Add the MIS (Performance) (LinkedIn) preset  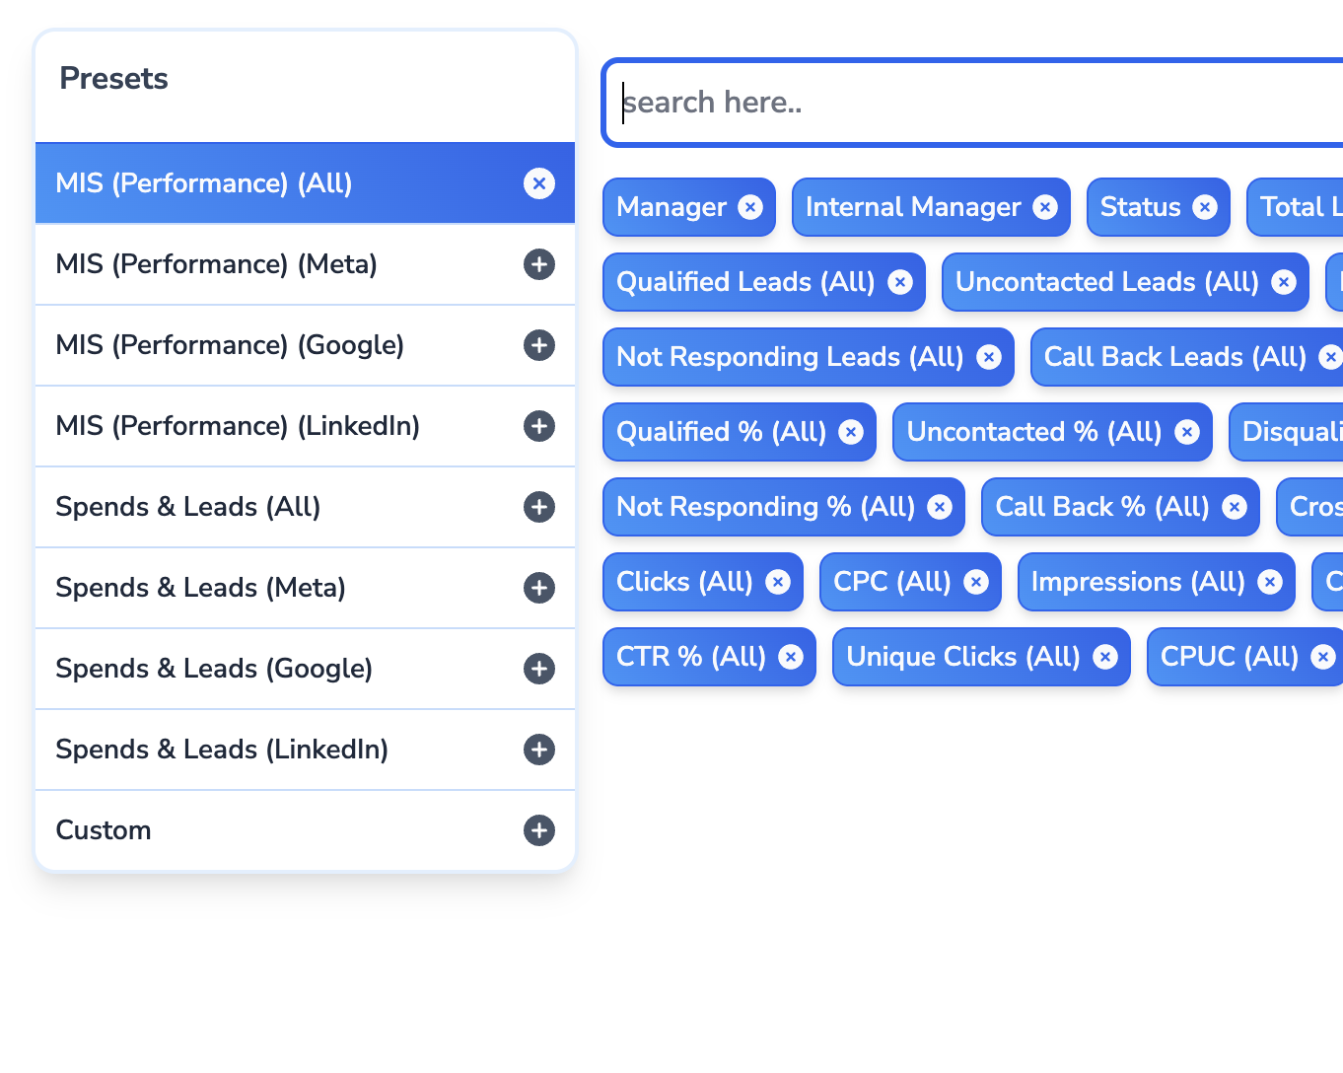pos(539,426)
